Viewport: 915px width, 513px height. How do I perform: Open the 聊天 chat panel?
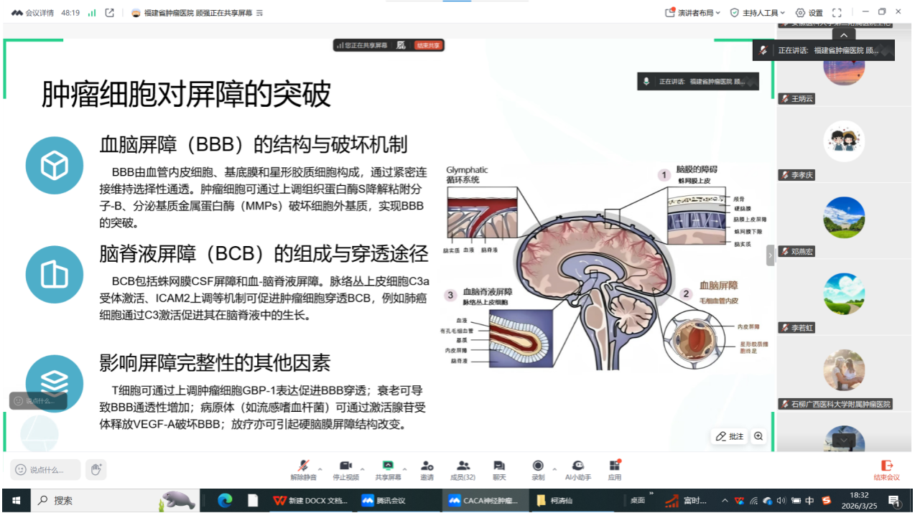(x=499, y=466)
